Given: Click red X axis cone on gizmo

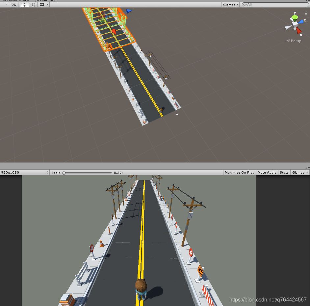Looking at the screenshot, I should click(299, 31).
